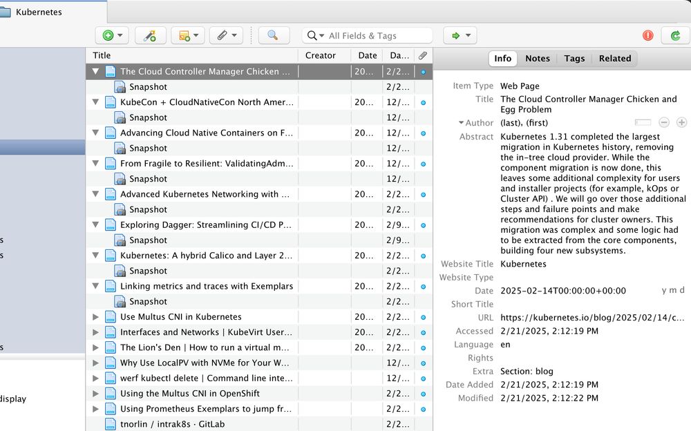
Task: Click the Sync with Zotero button
Action: (x=675, y=36)
